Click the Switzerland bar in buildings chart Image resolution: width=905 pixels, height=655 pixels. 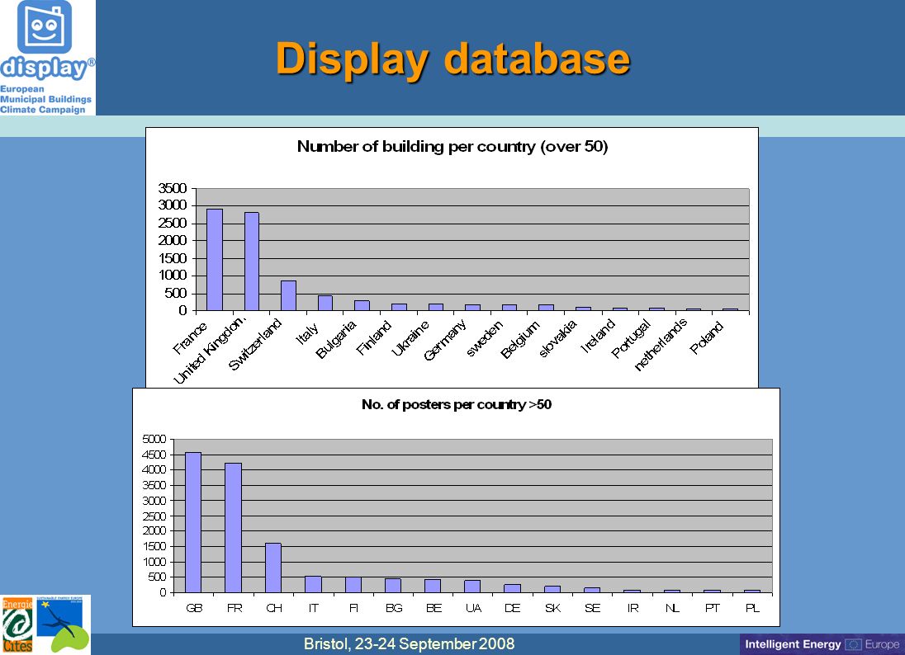coord(288,296)
